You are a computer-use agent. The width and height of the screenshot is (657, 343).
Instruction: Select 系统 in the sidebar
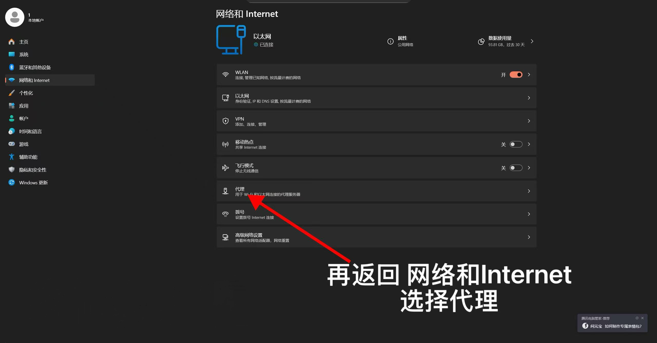24,54
